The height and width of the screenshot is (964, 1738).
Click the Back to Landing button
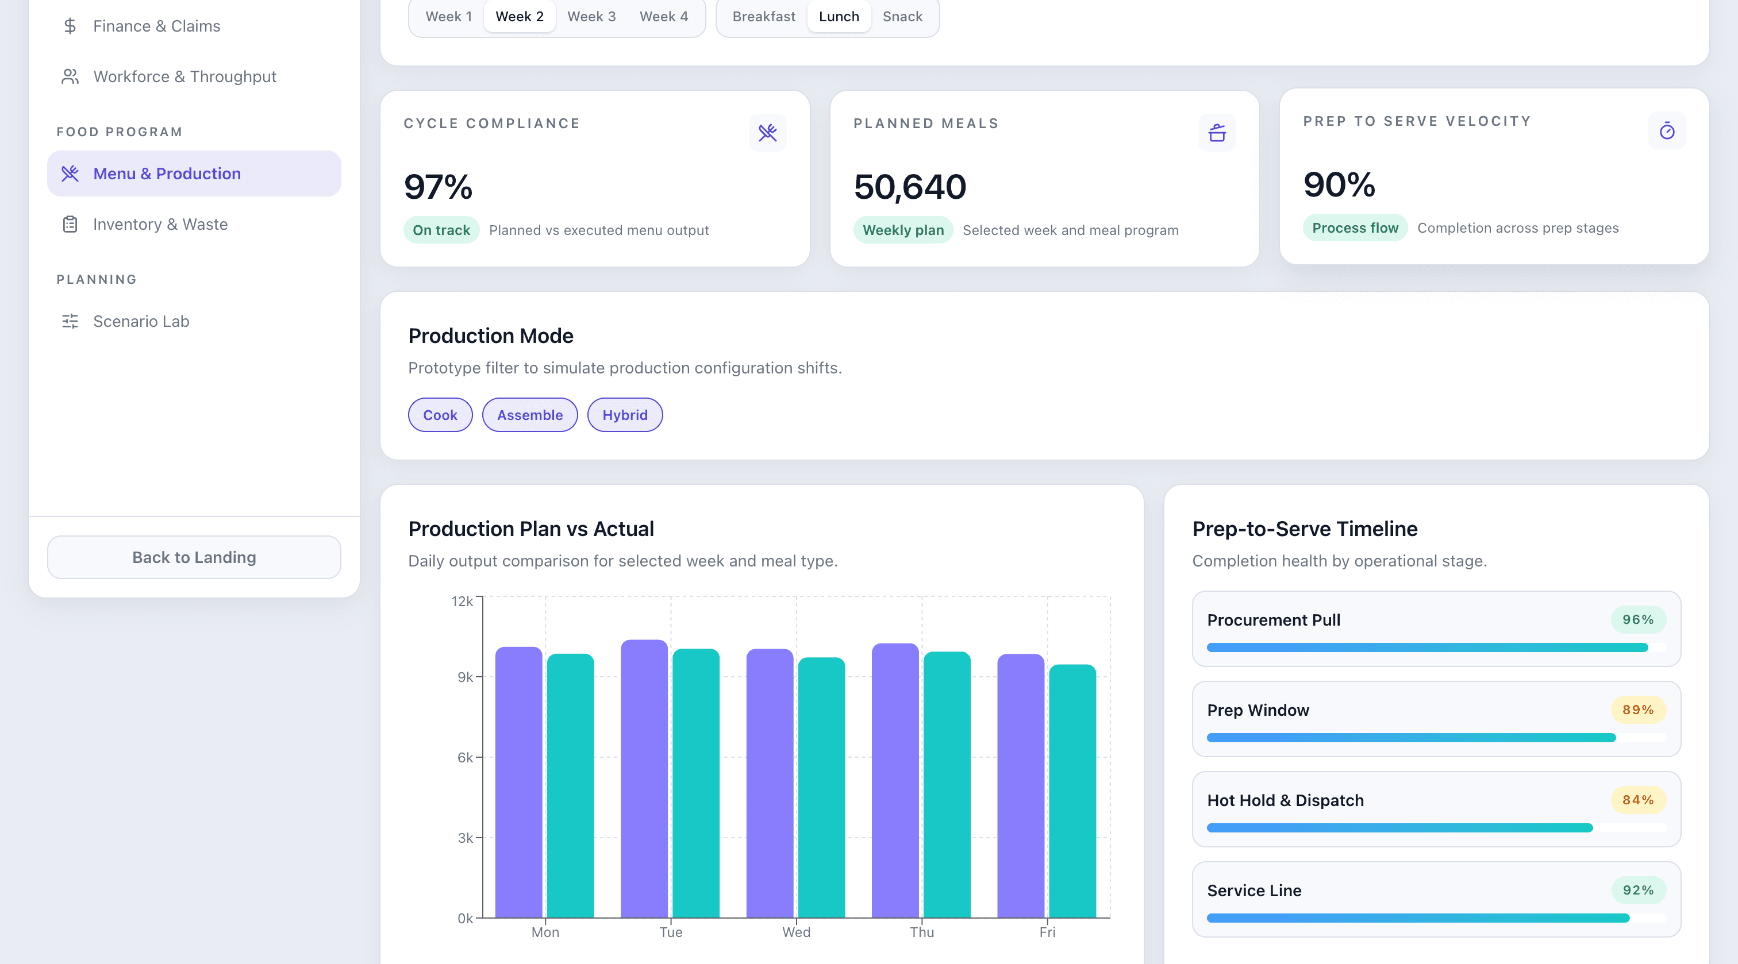(194, 557)
